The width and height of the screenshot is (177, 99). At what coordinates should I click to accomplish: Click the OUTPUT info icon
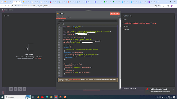point(131,16)
